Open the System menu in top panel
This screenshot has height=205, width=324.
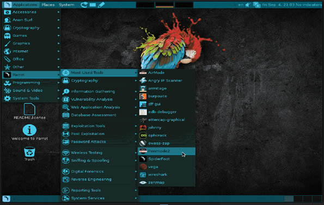coord(66,5)
